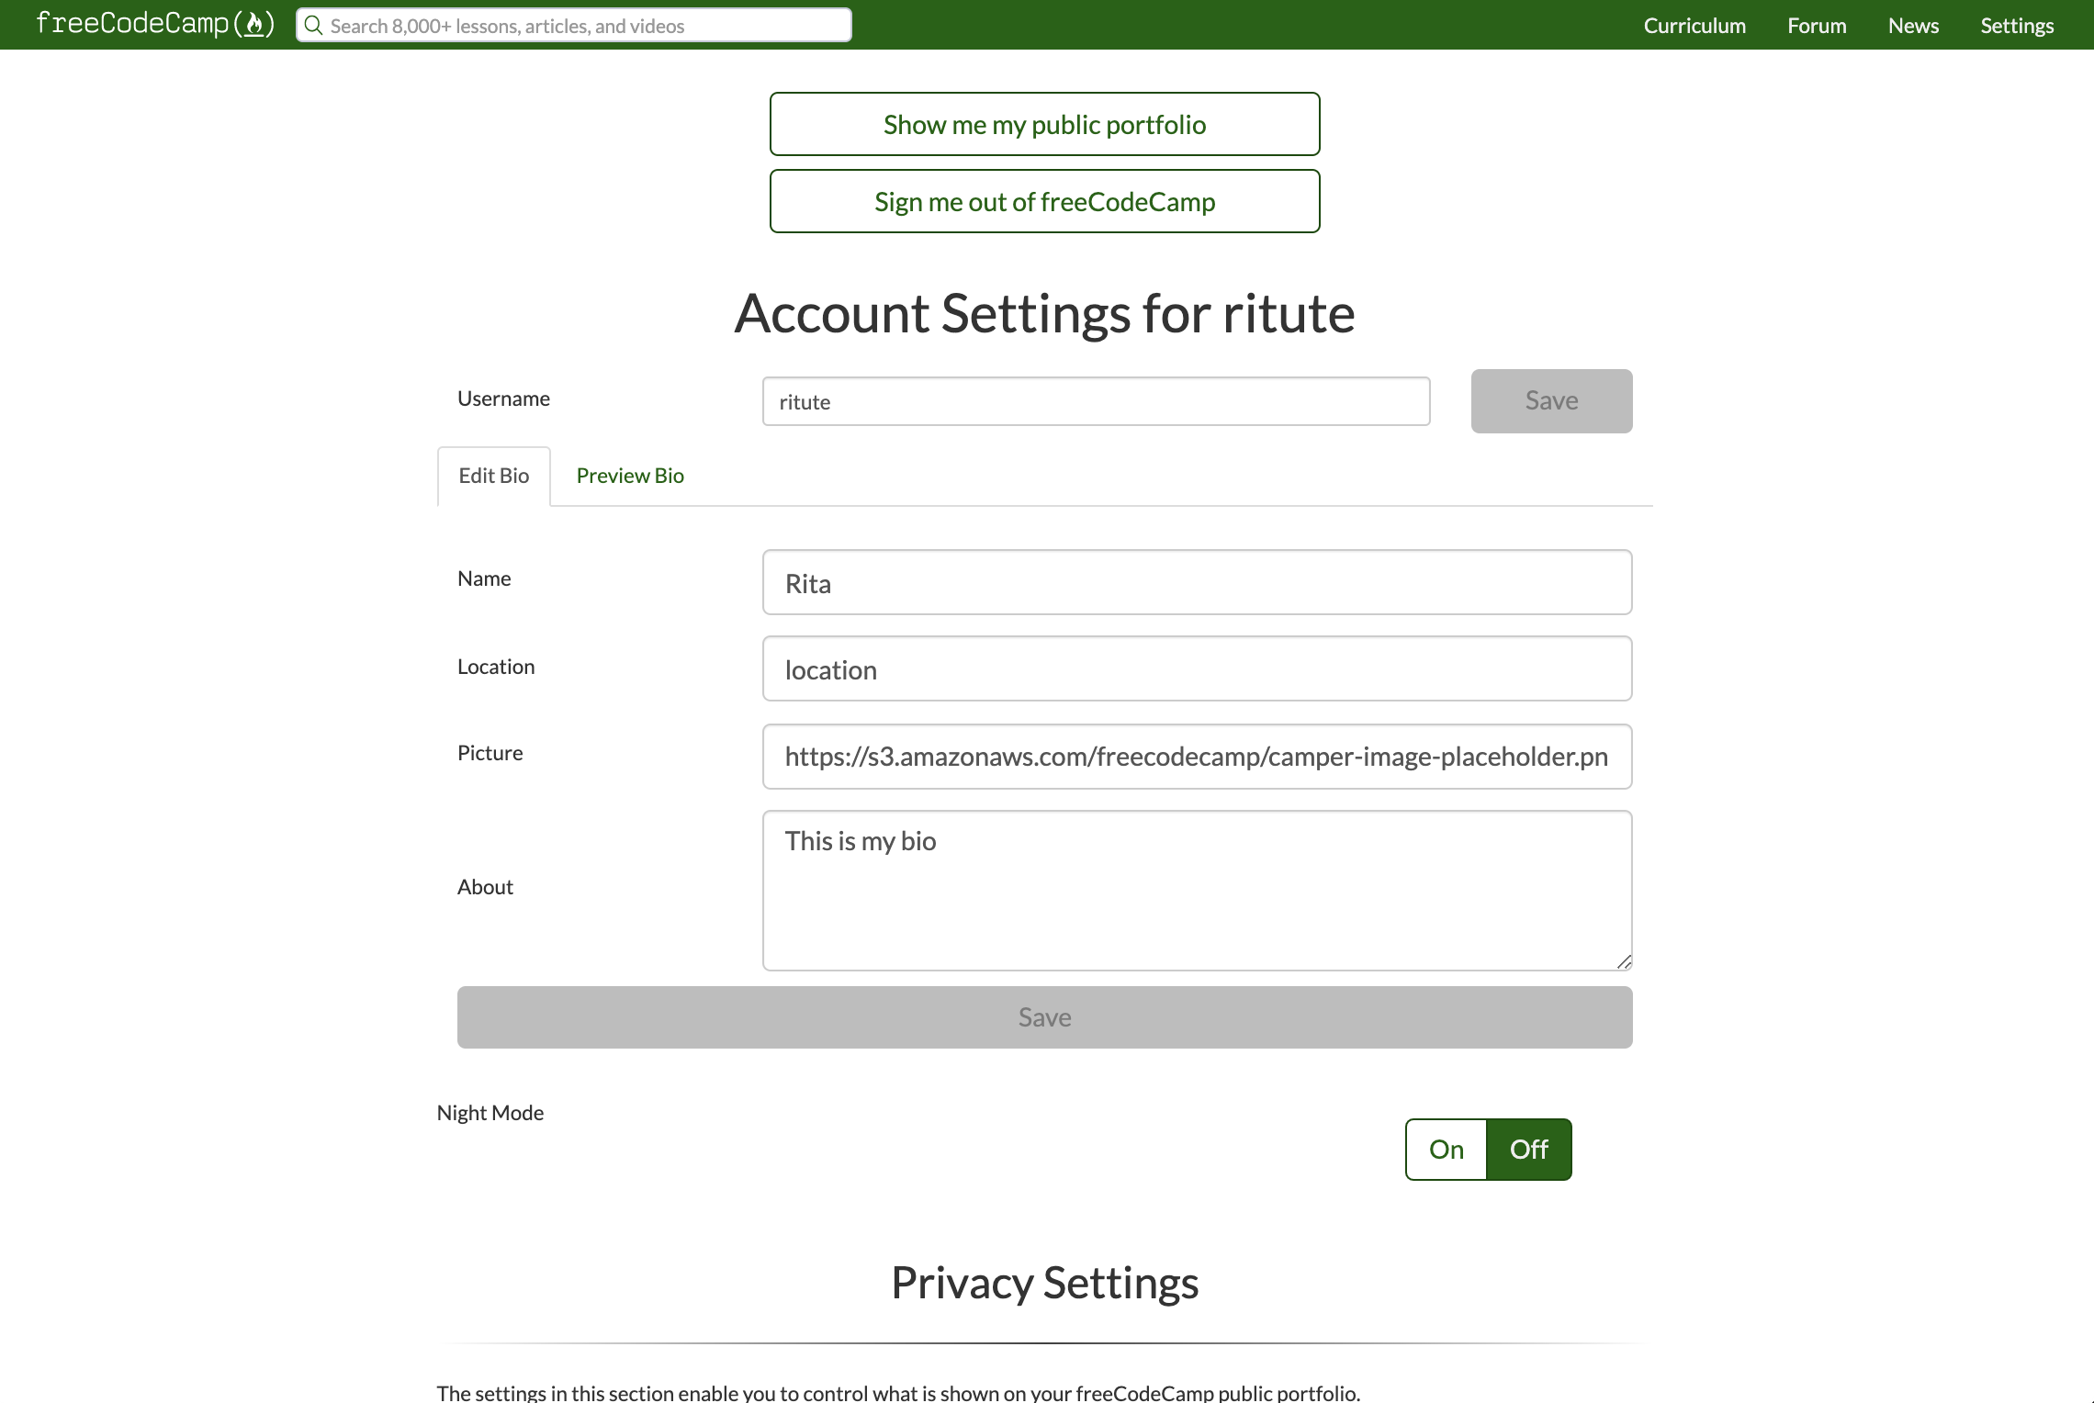Click the freeCodeCamp flame logo
This screenshot has width=2094, height=1403.
[254, 24]
